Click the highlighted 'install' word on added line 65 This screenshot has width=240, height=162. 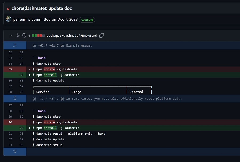click(50, 75)
